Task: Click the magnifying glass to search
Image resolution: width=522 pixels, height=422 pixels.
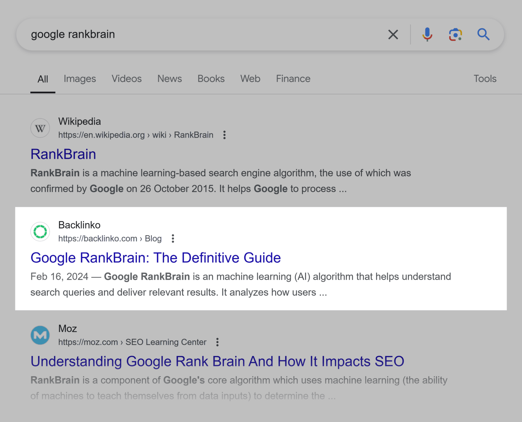Action: [x=483, y=34]
